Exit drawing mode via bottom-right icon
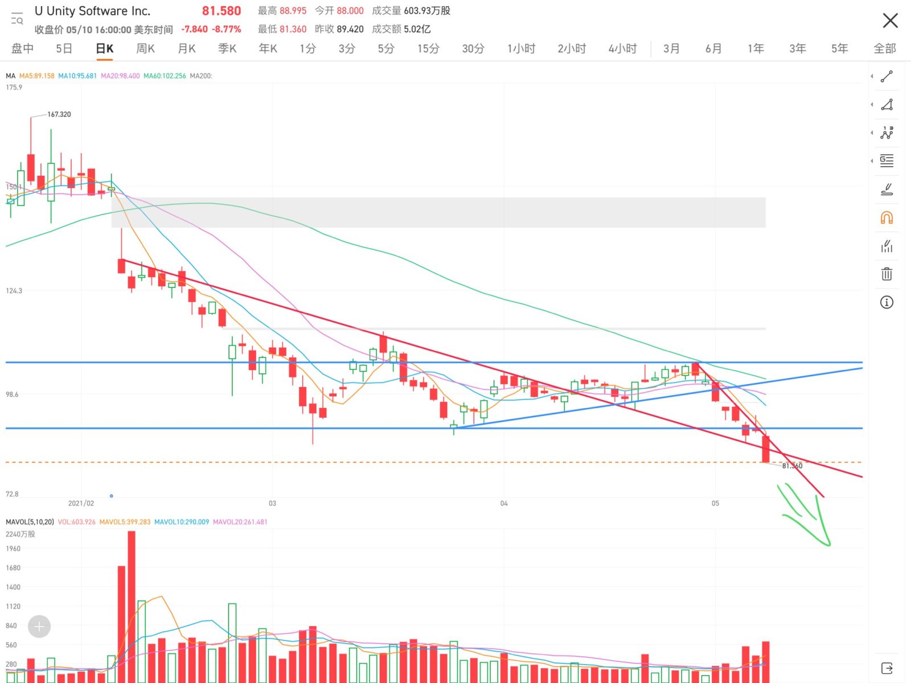Viewport: 911px width, 683px height. pos(887,668)
